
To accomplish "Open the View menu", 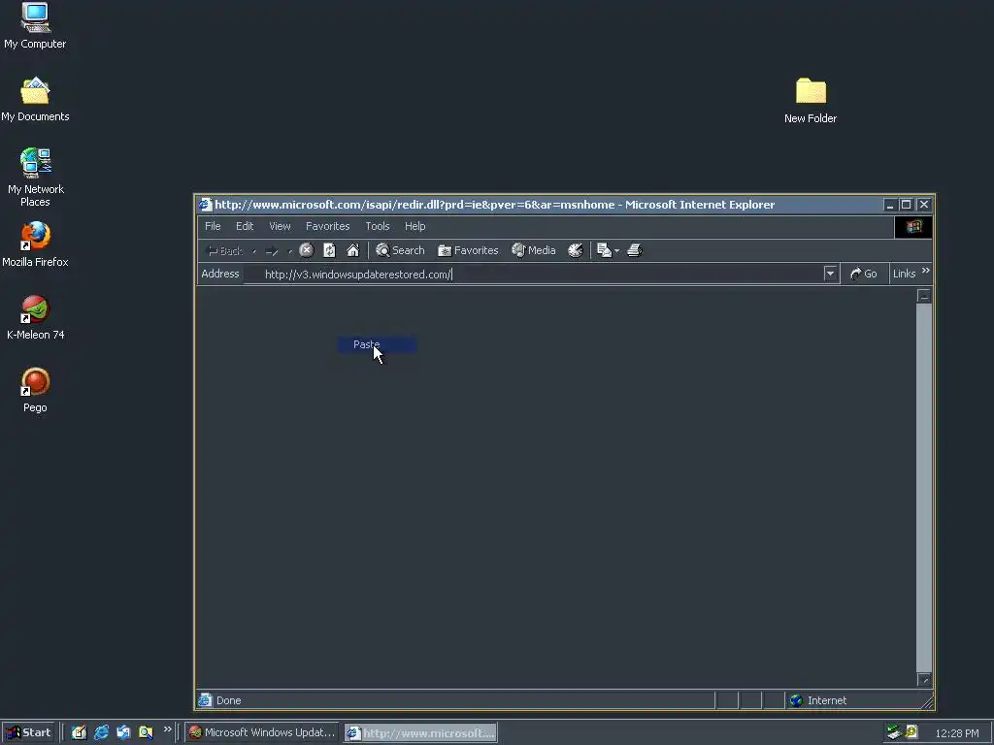I will (280, 226).
